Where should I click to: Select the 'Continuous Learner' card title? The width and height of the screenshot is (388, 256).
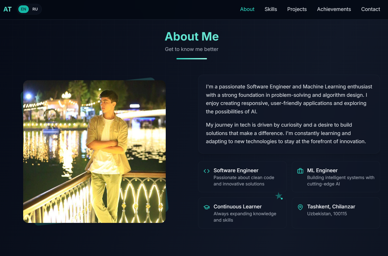(238, 207)
